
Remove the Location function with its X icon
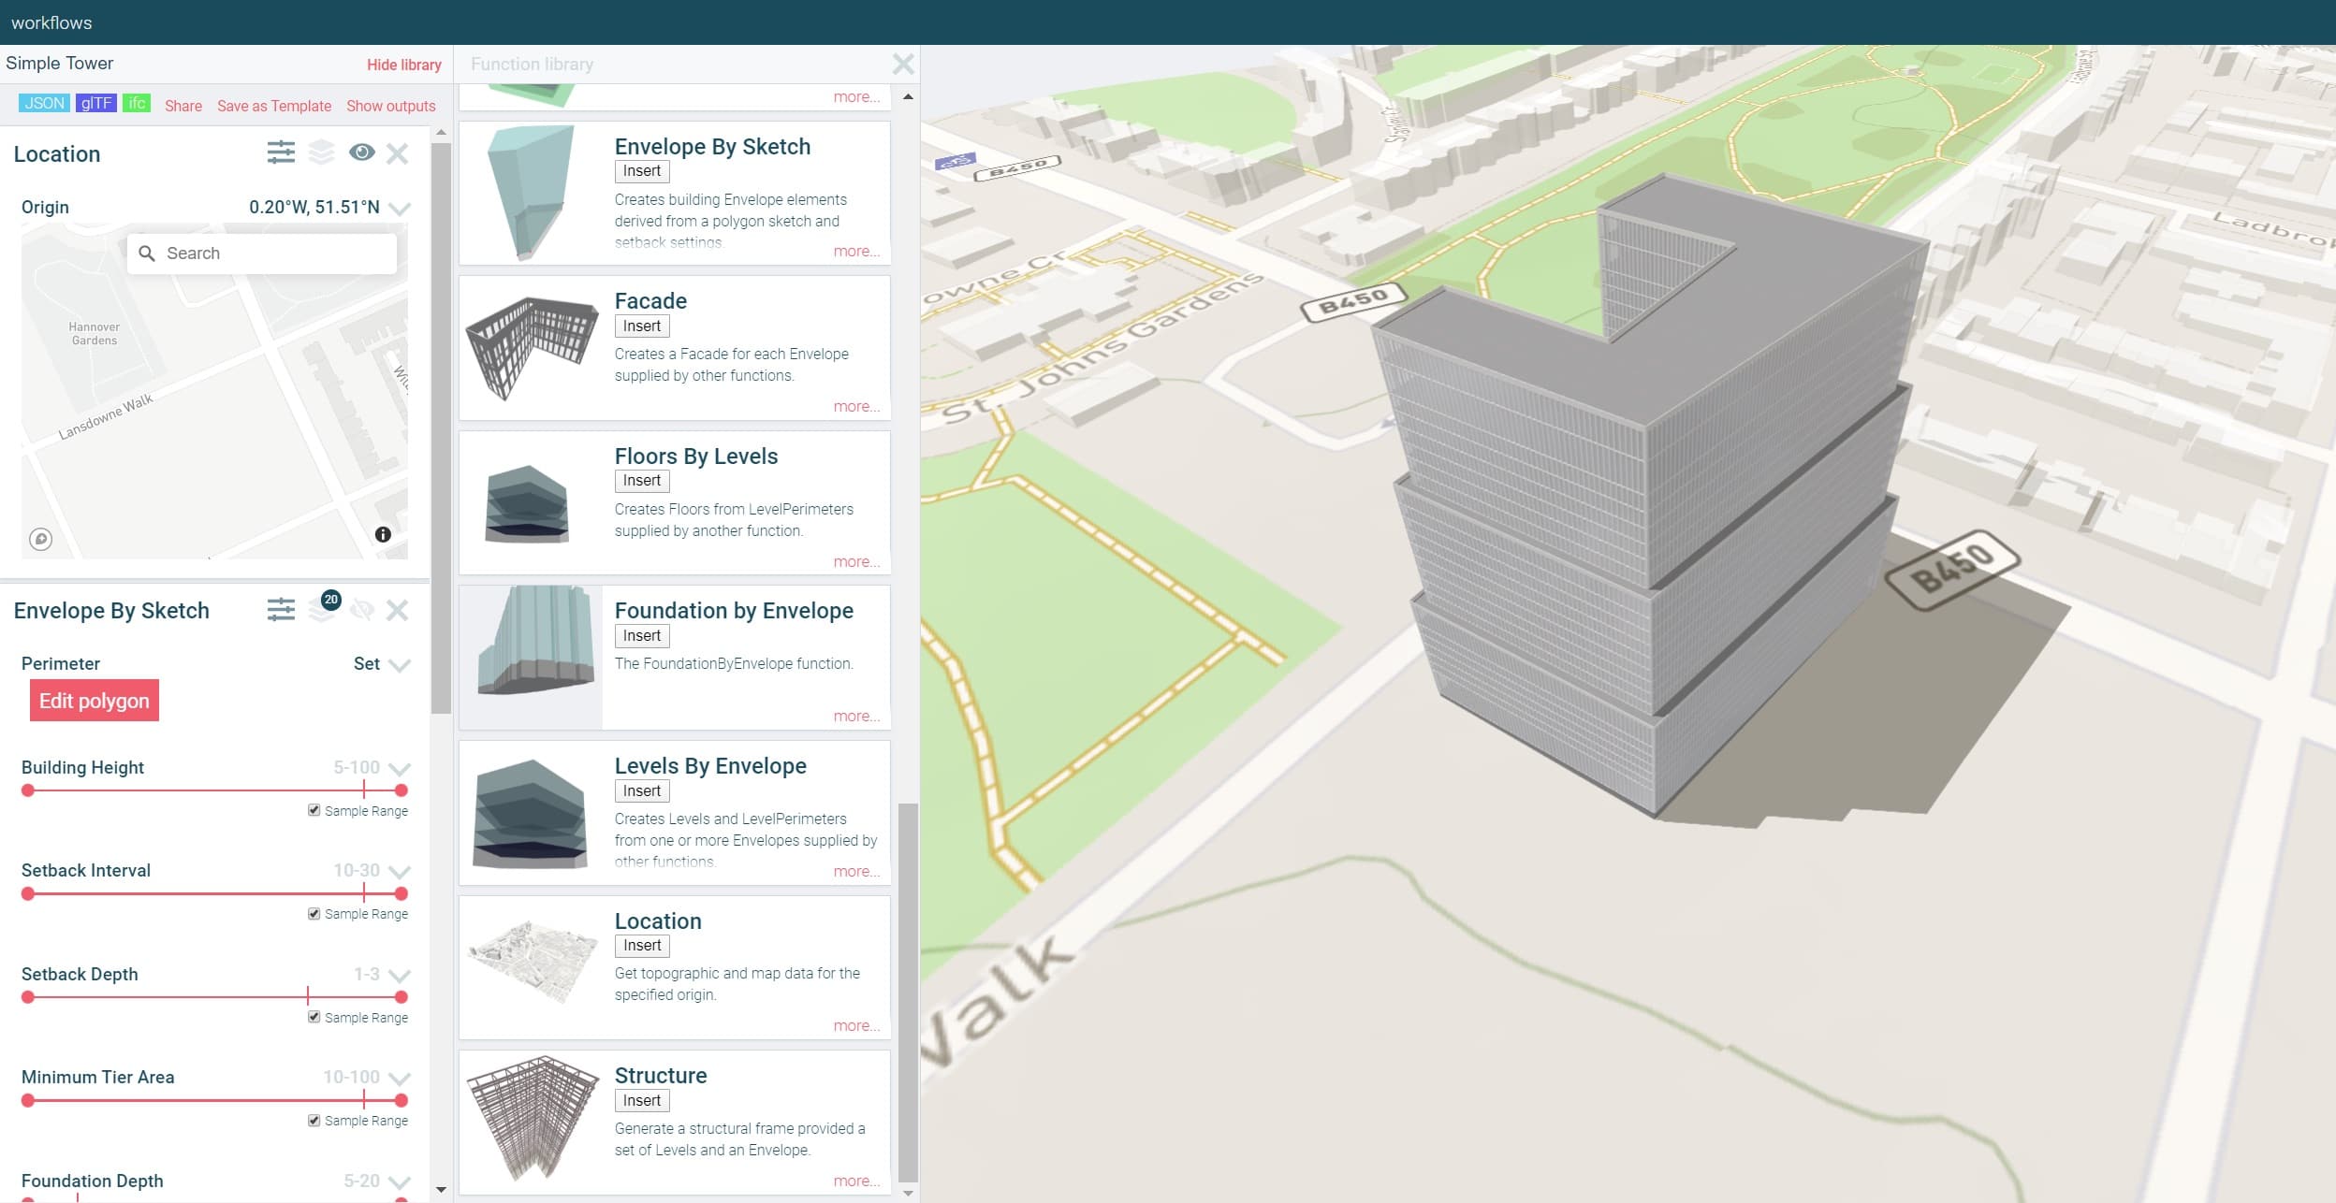coord(397,153)
